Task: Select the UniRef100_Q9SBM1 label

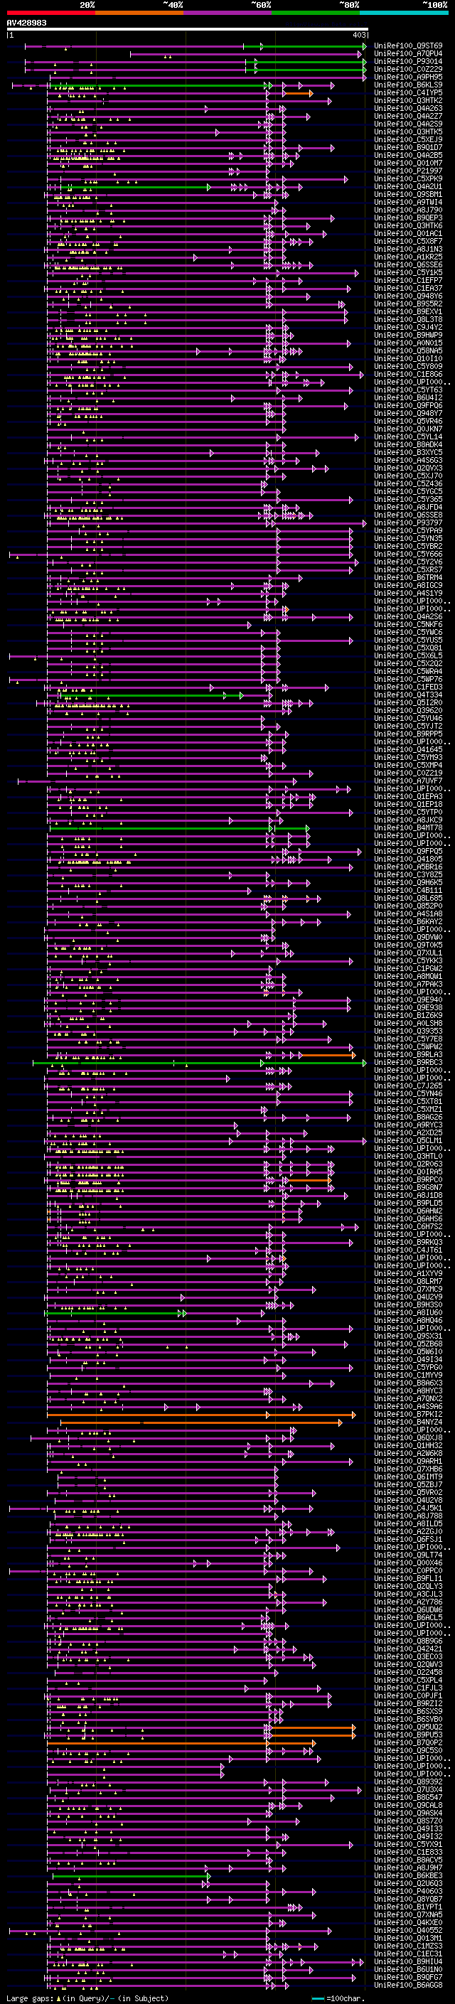Action: tap(408, 195)
